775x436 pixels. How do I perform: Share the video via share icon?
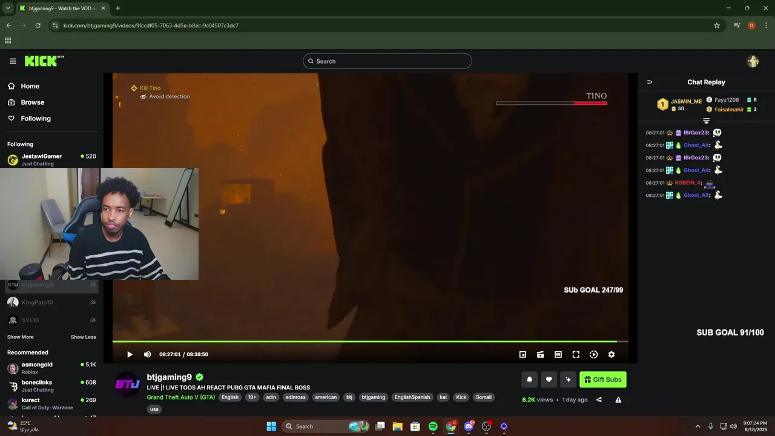(599, 400)
